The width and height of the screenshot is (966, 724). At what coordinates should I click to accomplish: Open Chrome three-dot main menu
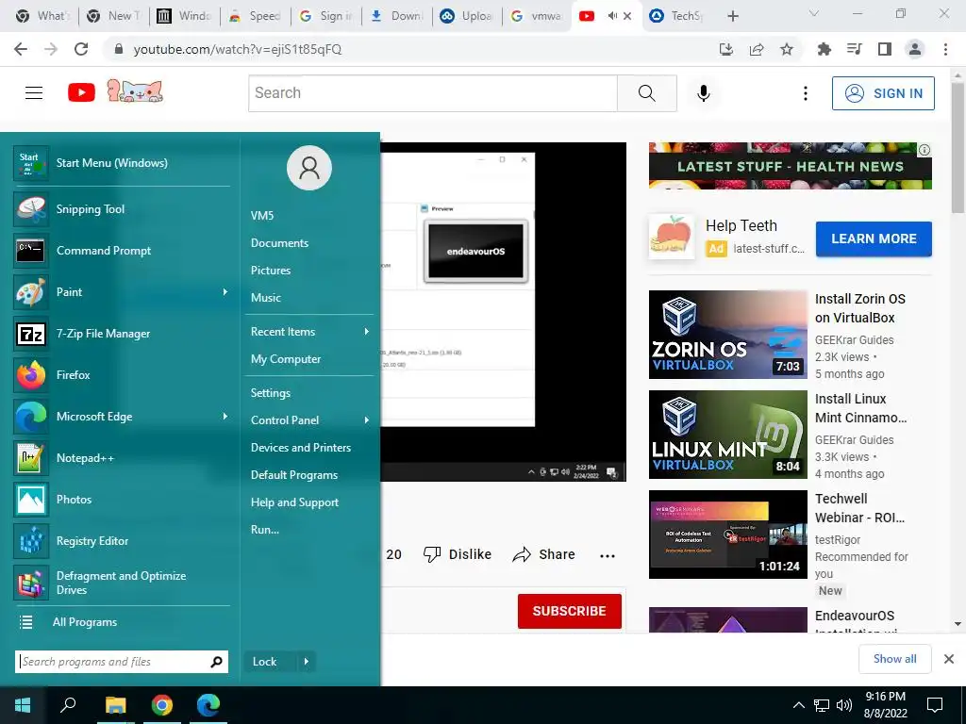pos(945,49)
